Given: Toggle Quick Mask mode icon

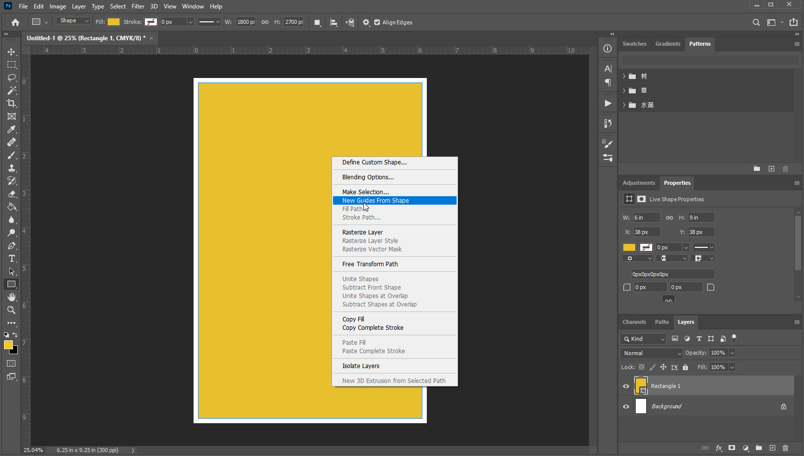Looking at the screenshot, I should point(11,364).
